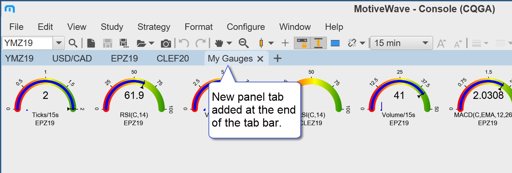Select the hand pan tool icon
Image resolution: width=512 pixels, height=173 pixels.
pos(219,43)
